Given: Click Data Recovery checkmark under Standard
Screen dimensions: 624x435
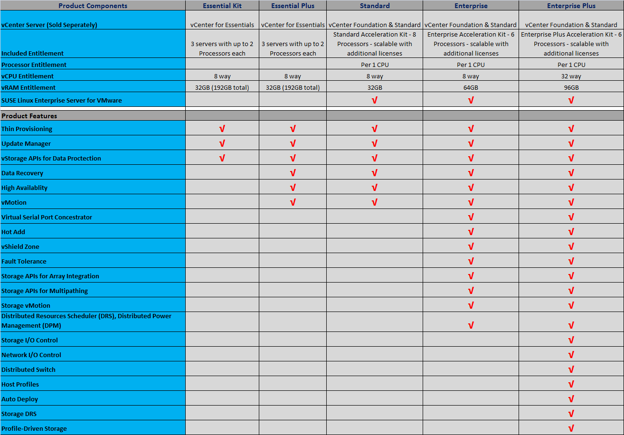Looking at the screenshot, I should click(374, 173).
